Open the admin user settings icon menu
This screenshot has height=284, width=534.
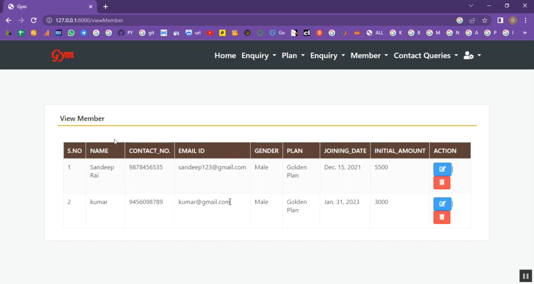472,55
